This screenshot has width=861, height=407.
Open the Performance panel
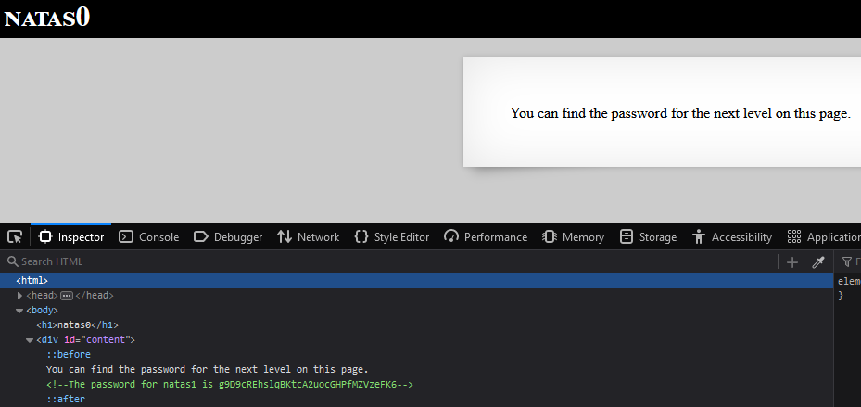tap(486, 237)
